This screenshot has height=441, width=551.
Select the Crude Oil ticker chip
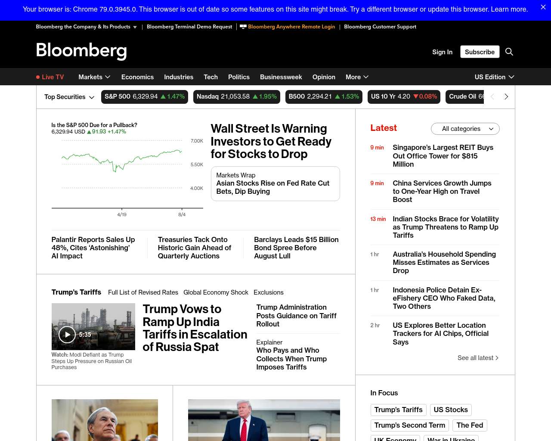click(x=465, y=97)
